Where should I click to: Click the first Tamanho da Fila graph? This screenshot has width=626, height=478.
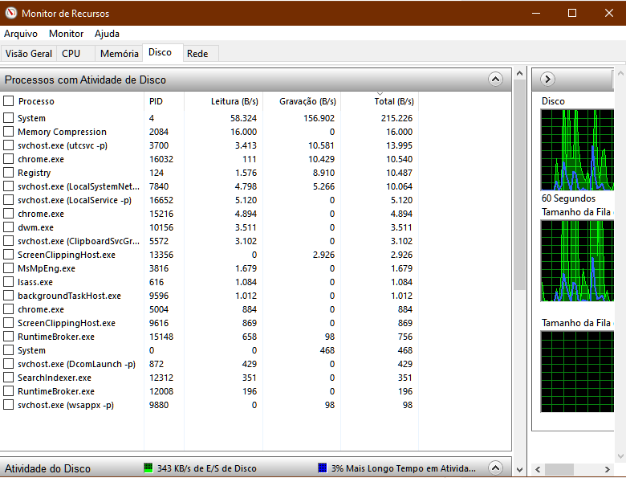pyautogui.click(x=577, y=260)
